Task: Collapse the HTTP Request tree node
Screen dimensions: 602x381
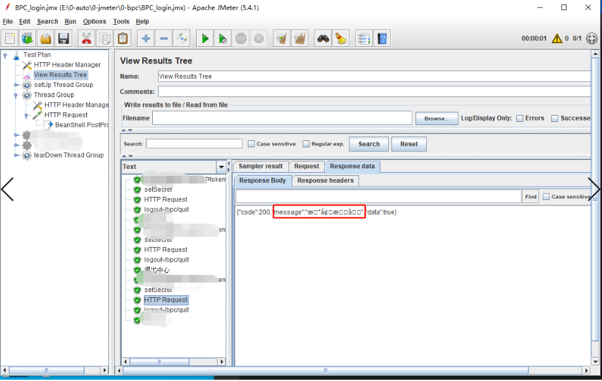Action: click(x=27, y=115)
